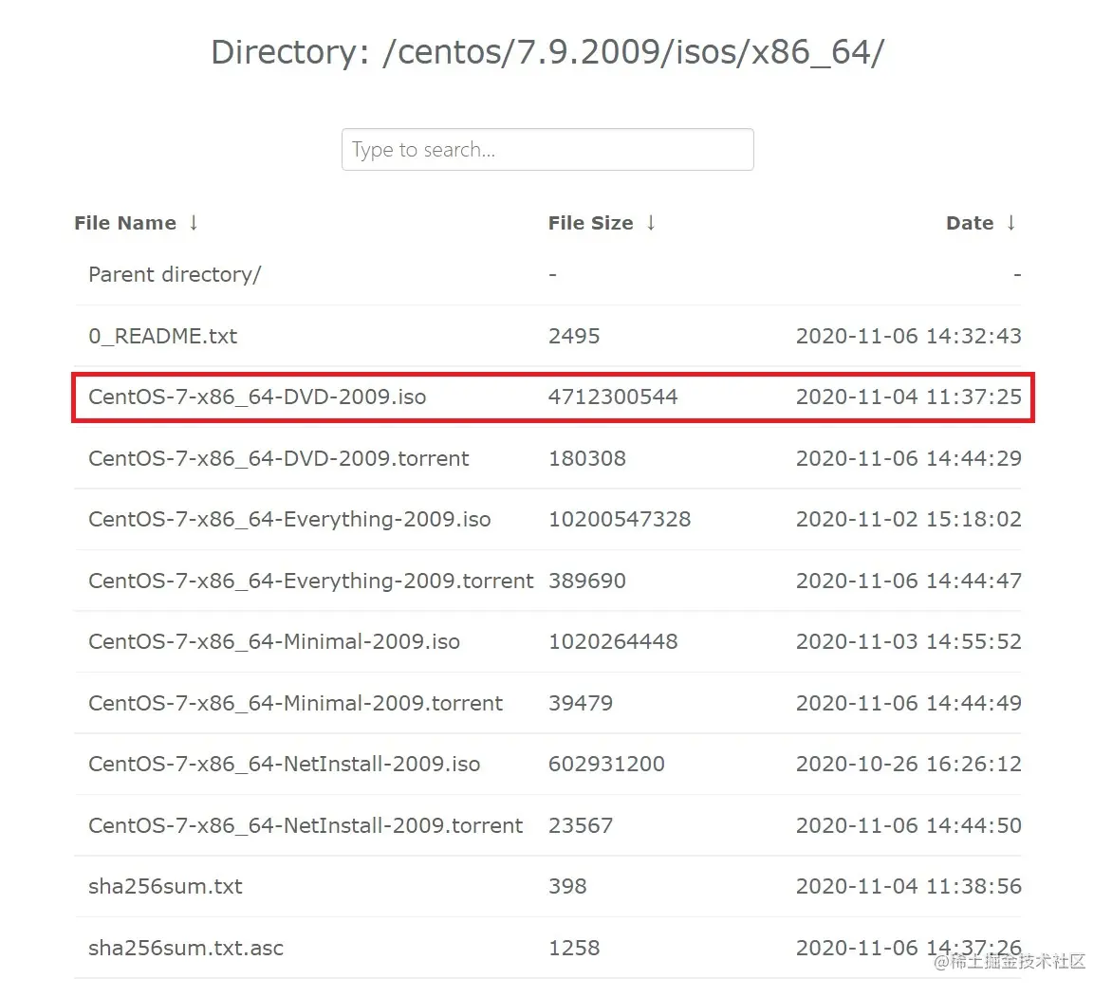Open the CentOS-7-x86_64-Minimal-2009.torrent link
Viewport: 1112px width, 997px height.
tap(295, 704)
